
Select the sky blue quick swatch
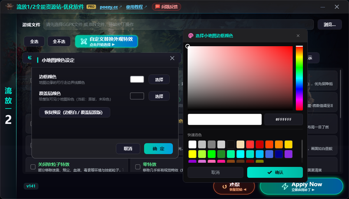tap(260, 154)
